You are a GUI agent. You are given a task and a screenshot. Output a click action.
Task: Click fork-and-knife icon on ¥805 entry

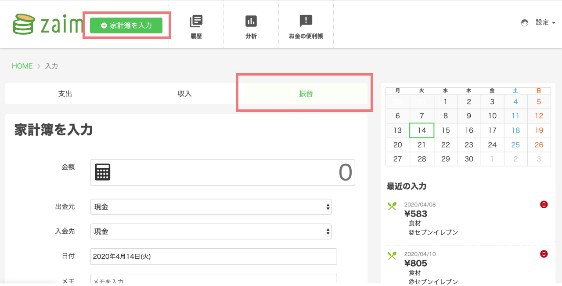pos(392,255)
